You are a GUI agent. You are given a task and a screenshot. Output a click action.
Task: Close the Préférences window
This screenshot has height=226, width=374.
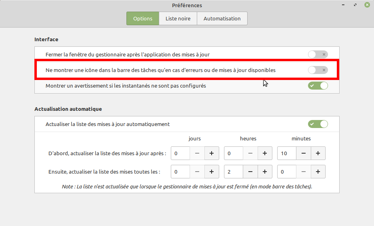[x=366, y=5]
